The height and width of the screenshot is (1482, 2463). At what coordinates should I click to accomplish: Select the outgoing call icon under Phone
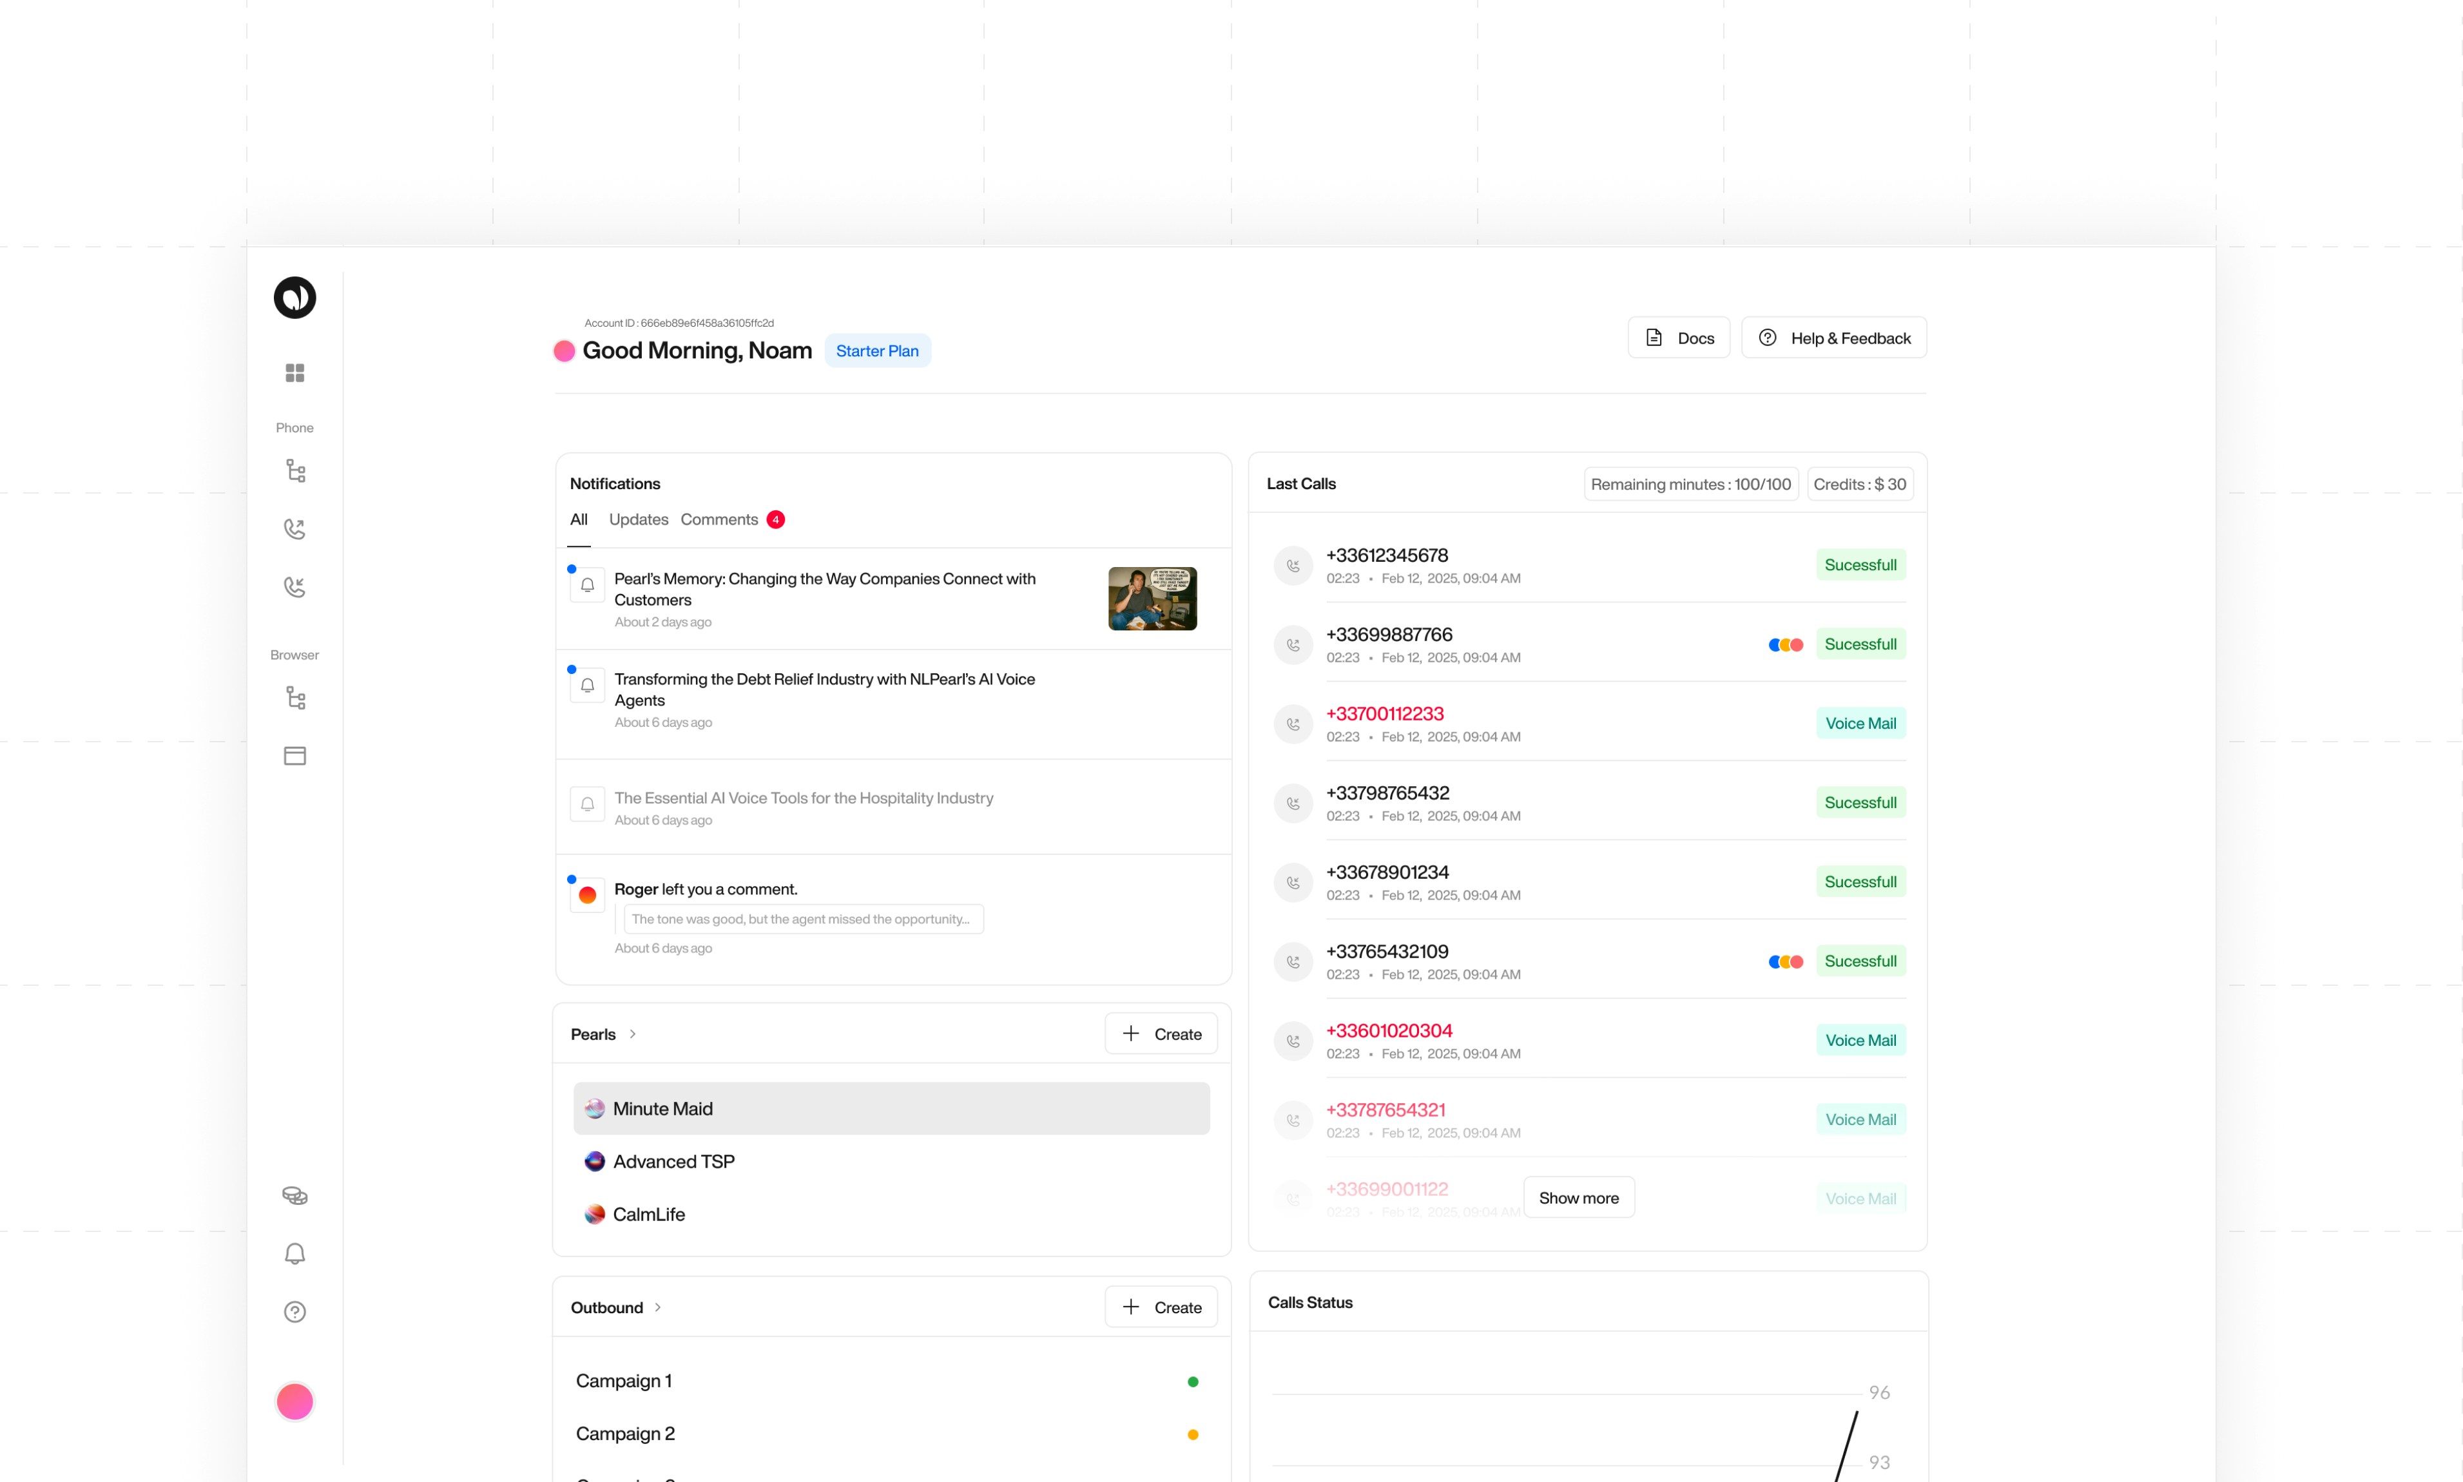[x=294, y=528]
